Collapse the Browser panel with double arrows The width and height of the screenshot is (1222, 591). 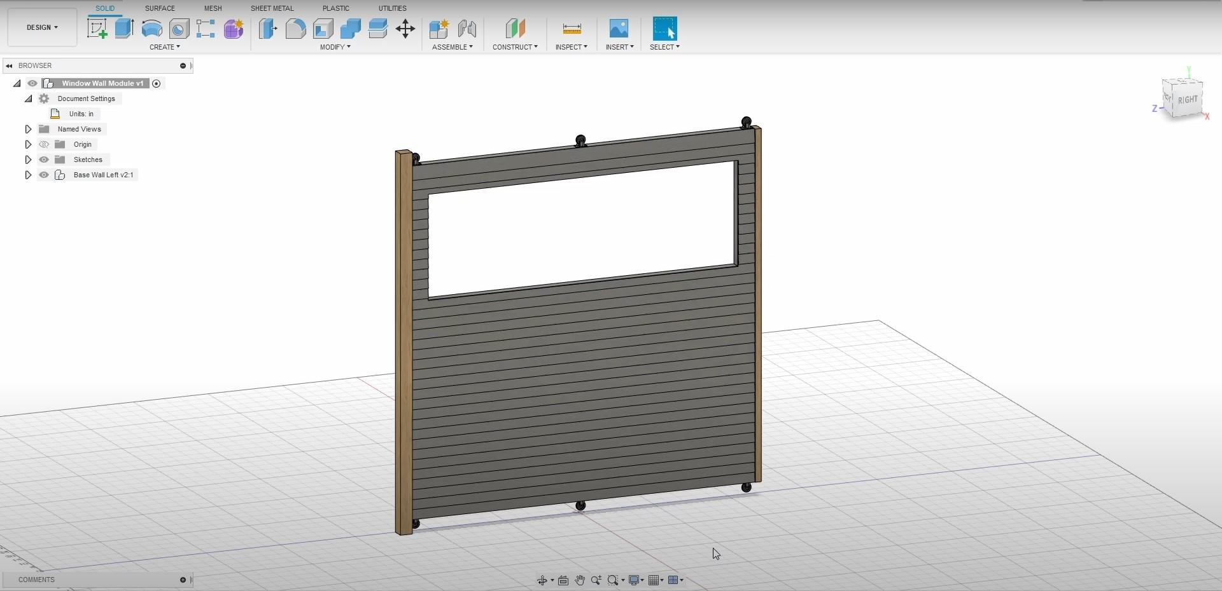(9, 65)
